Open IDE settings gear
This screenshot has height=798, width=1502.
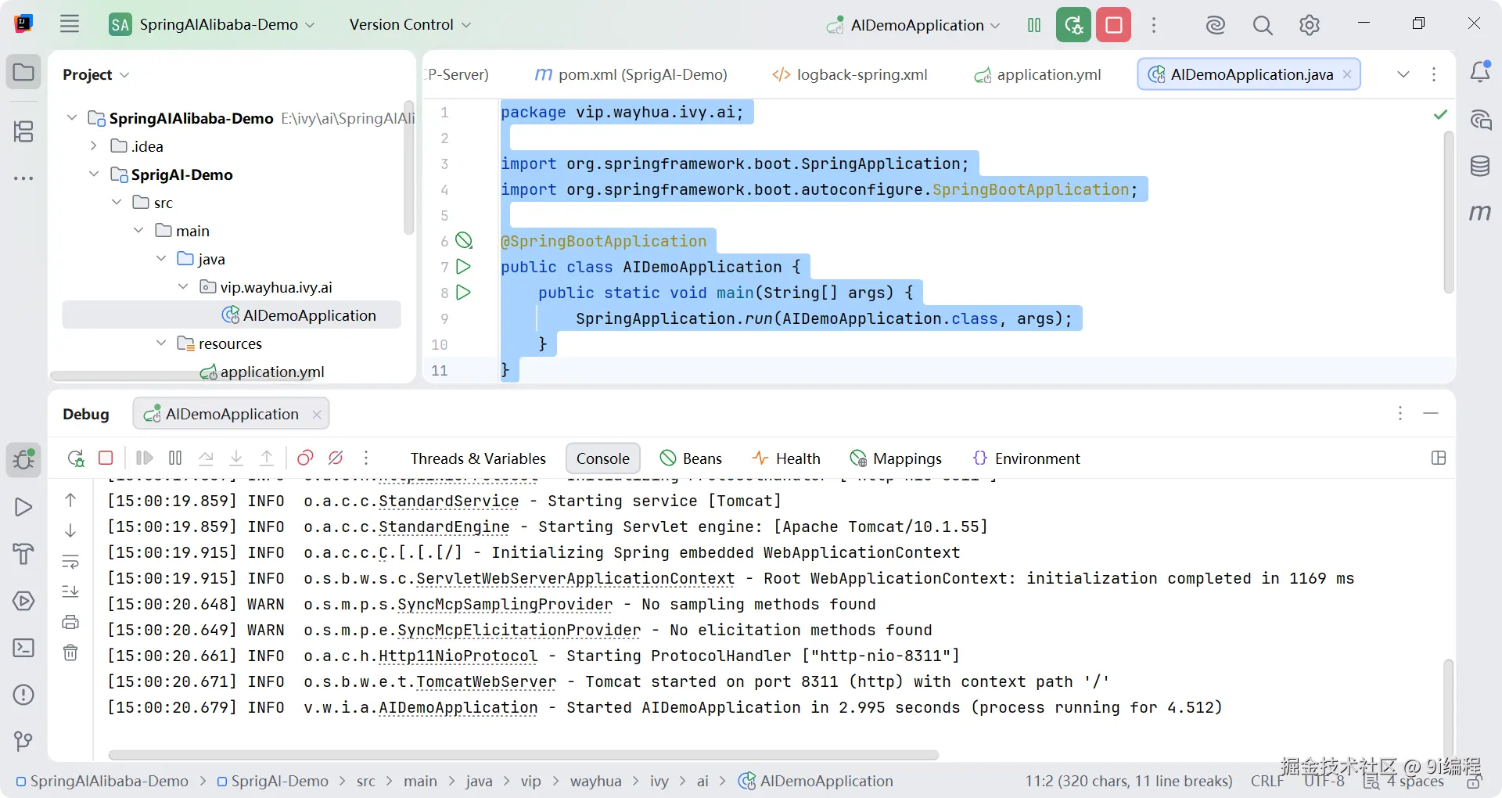1309,25
